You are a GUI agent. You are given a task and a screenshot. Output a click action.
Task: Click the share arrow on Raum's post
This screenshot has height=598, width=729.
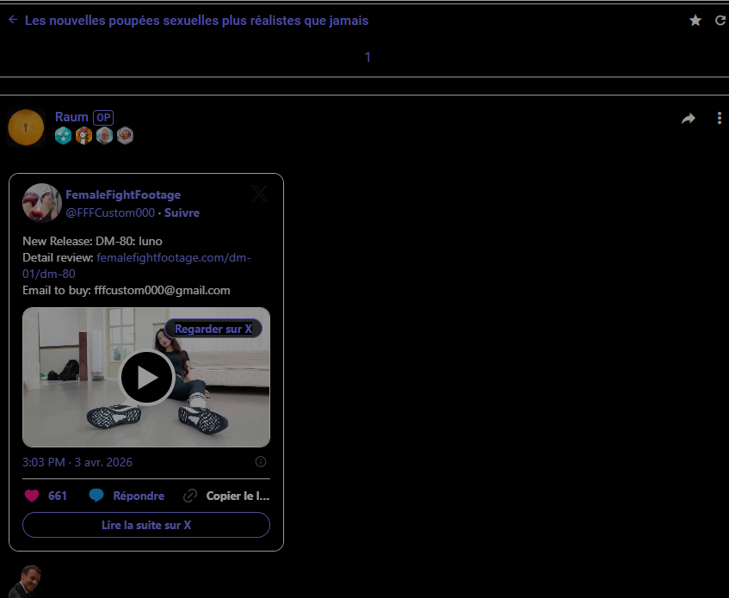(688, 119)
